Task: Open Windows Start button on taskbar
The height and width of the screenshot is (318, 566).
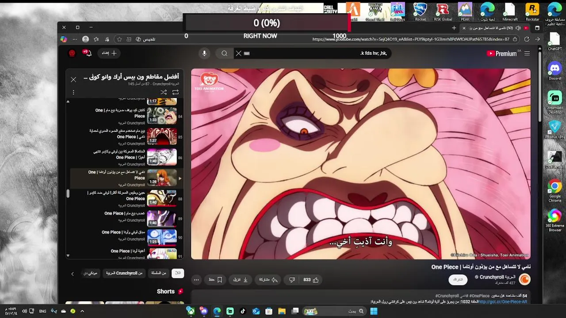Action: (x=374, y=311)
